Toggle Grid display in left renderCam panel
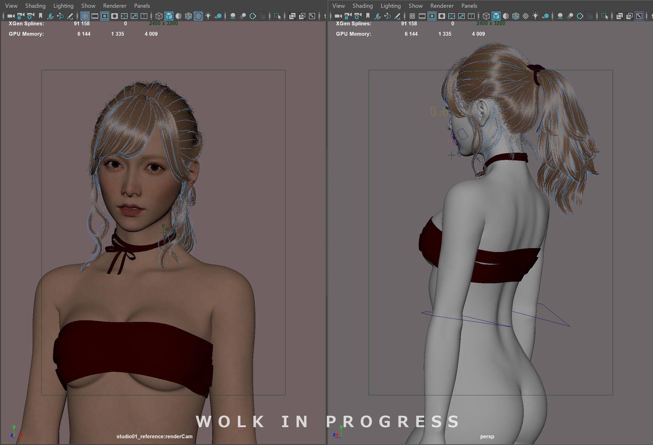Screen dimensions: 653x445 pyautogui.click(x=85, y=16)
